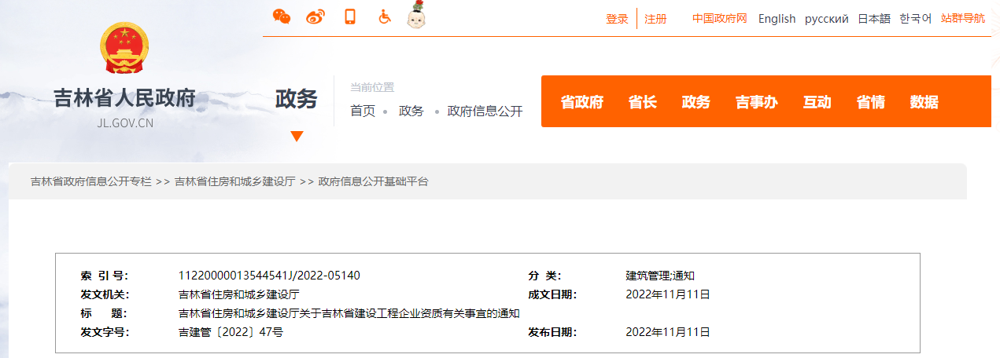The height and width of the screenshot is (358, 1000).
Task: Click the orange triangle under 政务
Action: pyautogui.click(x=297, y=137)
